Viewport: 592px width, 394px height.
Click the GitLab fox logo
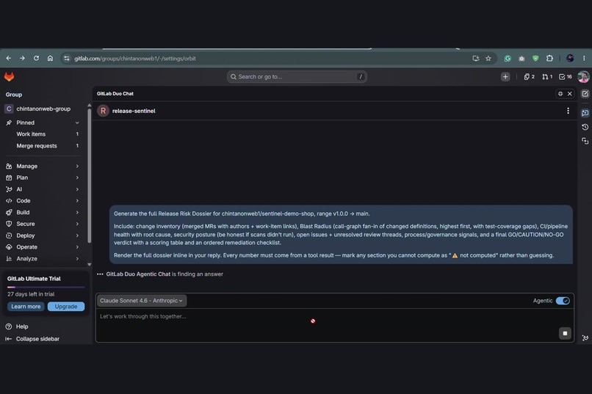[9, 77]
